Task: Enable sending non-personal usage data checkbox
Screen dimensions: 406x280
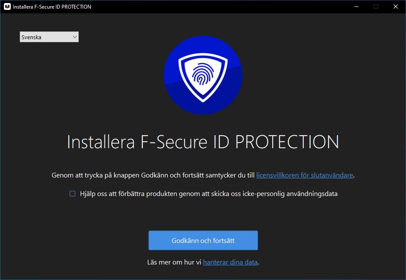Action: pos(73,194)
